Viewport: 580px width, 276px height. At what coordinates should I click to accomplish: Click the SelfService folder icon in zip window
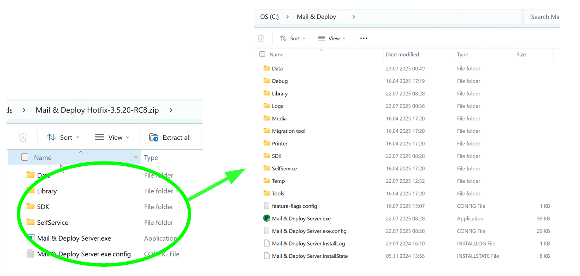click(31, 222)
